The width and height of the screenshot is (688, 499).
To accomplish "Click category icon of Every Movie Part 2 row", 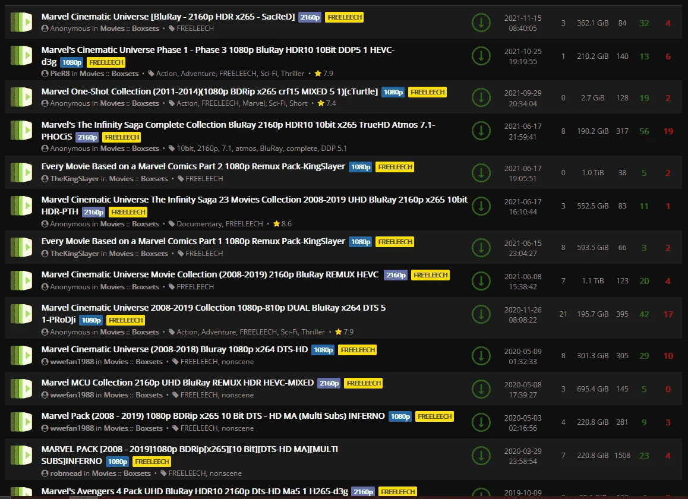I will pos(21,172).
